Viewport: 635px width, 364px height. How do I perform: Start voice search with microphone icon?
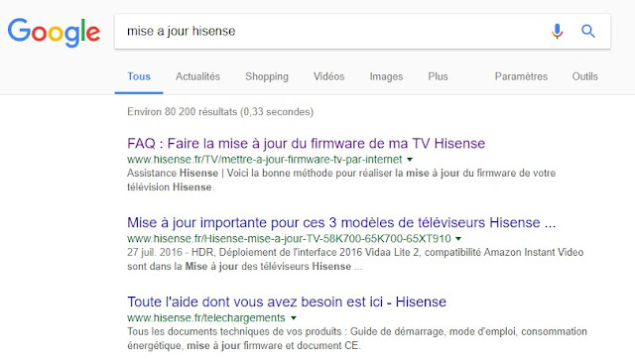(x=558, y=31)
